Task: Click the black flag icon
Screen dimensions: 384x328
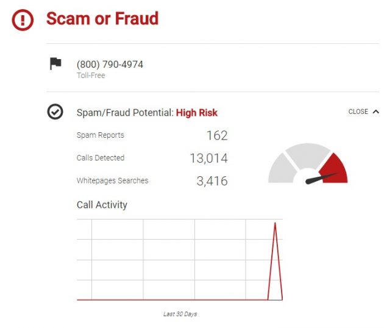Action: coord(55,63)
